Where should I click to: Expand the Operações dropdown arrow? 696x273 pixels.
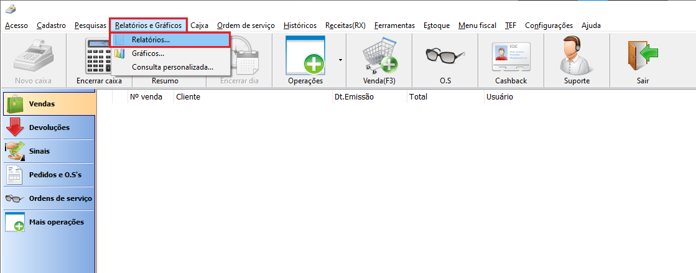(x=340, y=60)
